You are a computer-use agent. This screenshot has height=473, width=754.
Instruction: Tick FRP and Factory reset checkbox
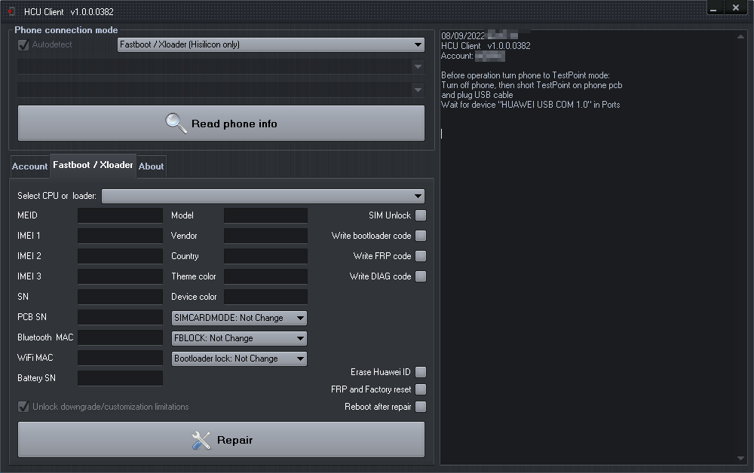click(421, 389)
